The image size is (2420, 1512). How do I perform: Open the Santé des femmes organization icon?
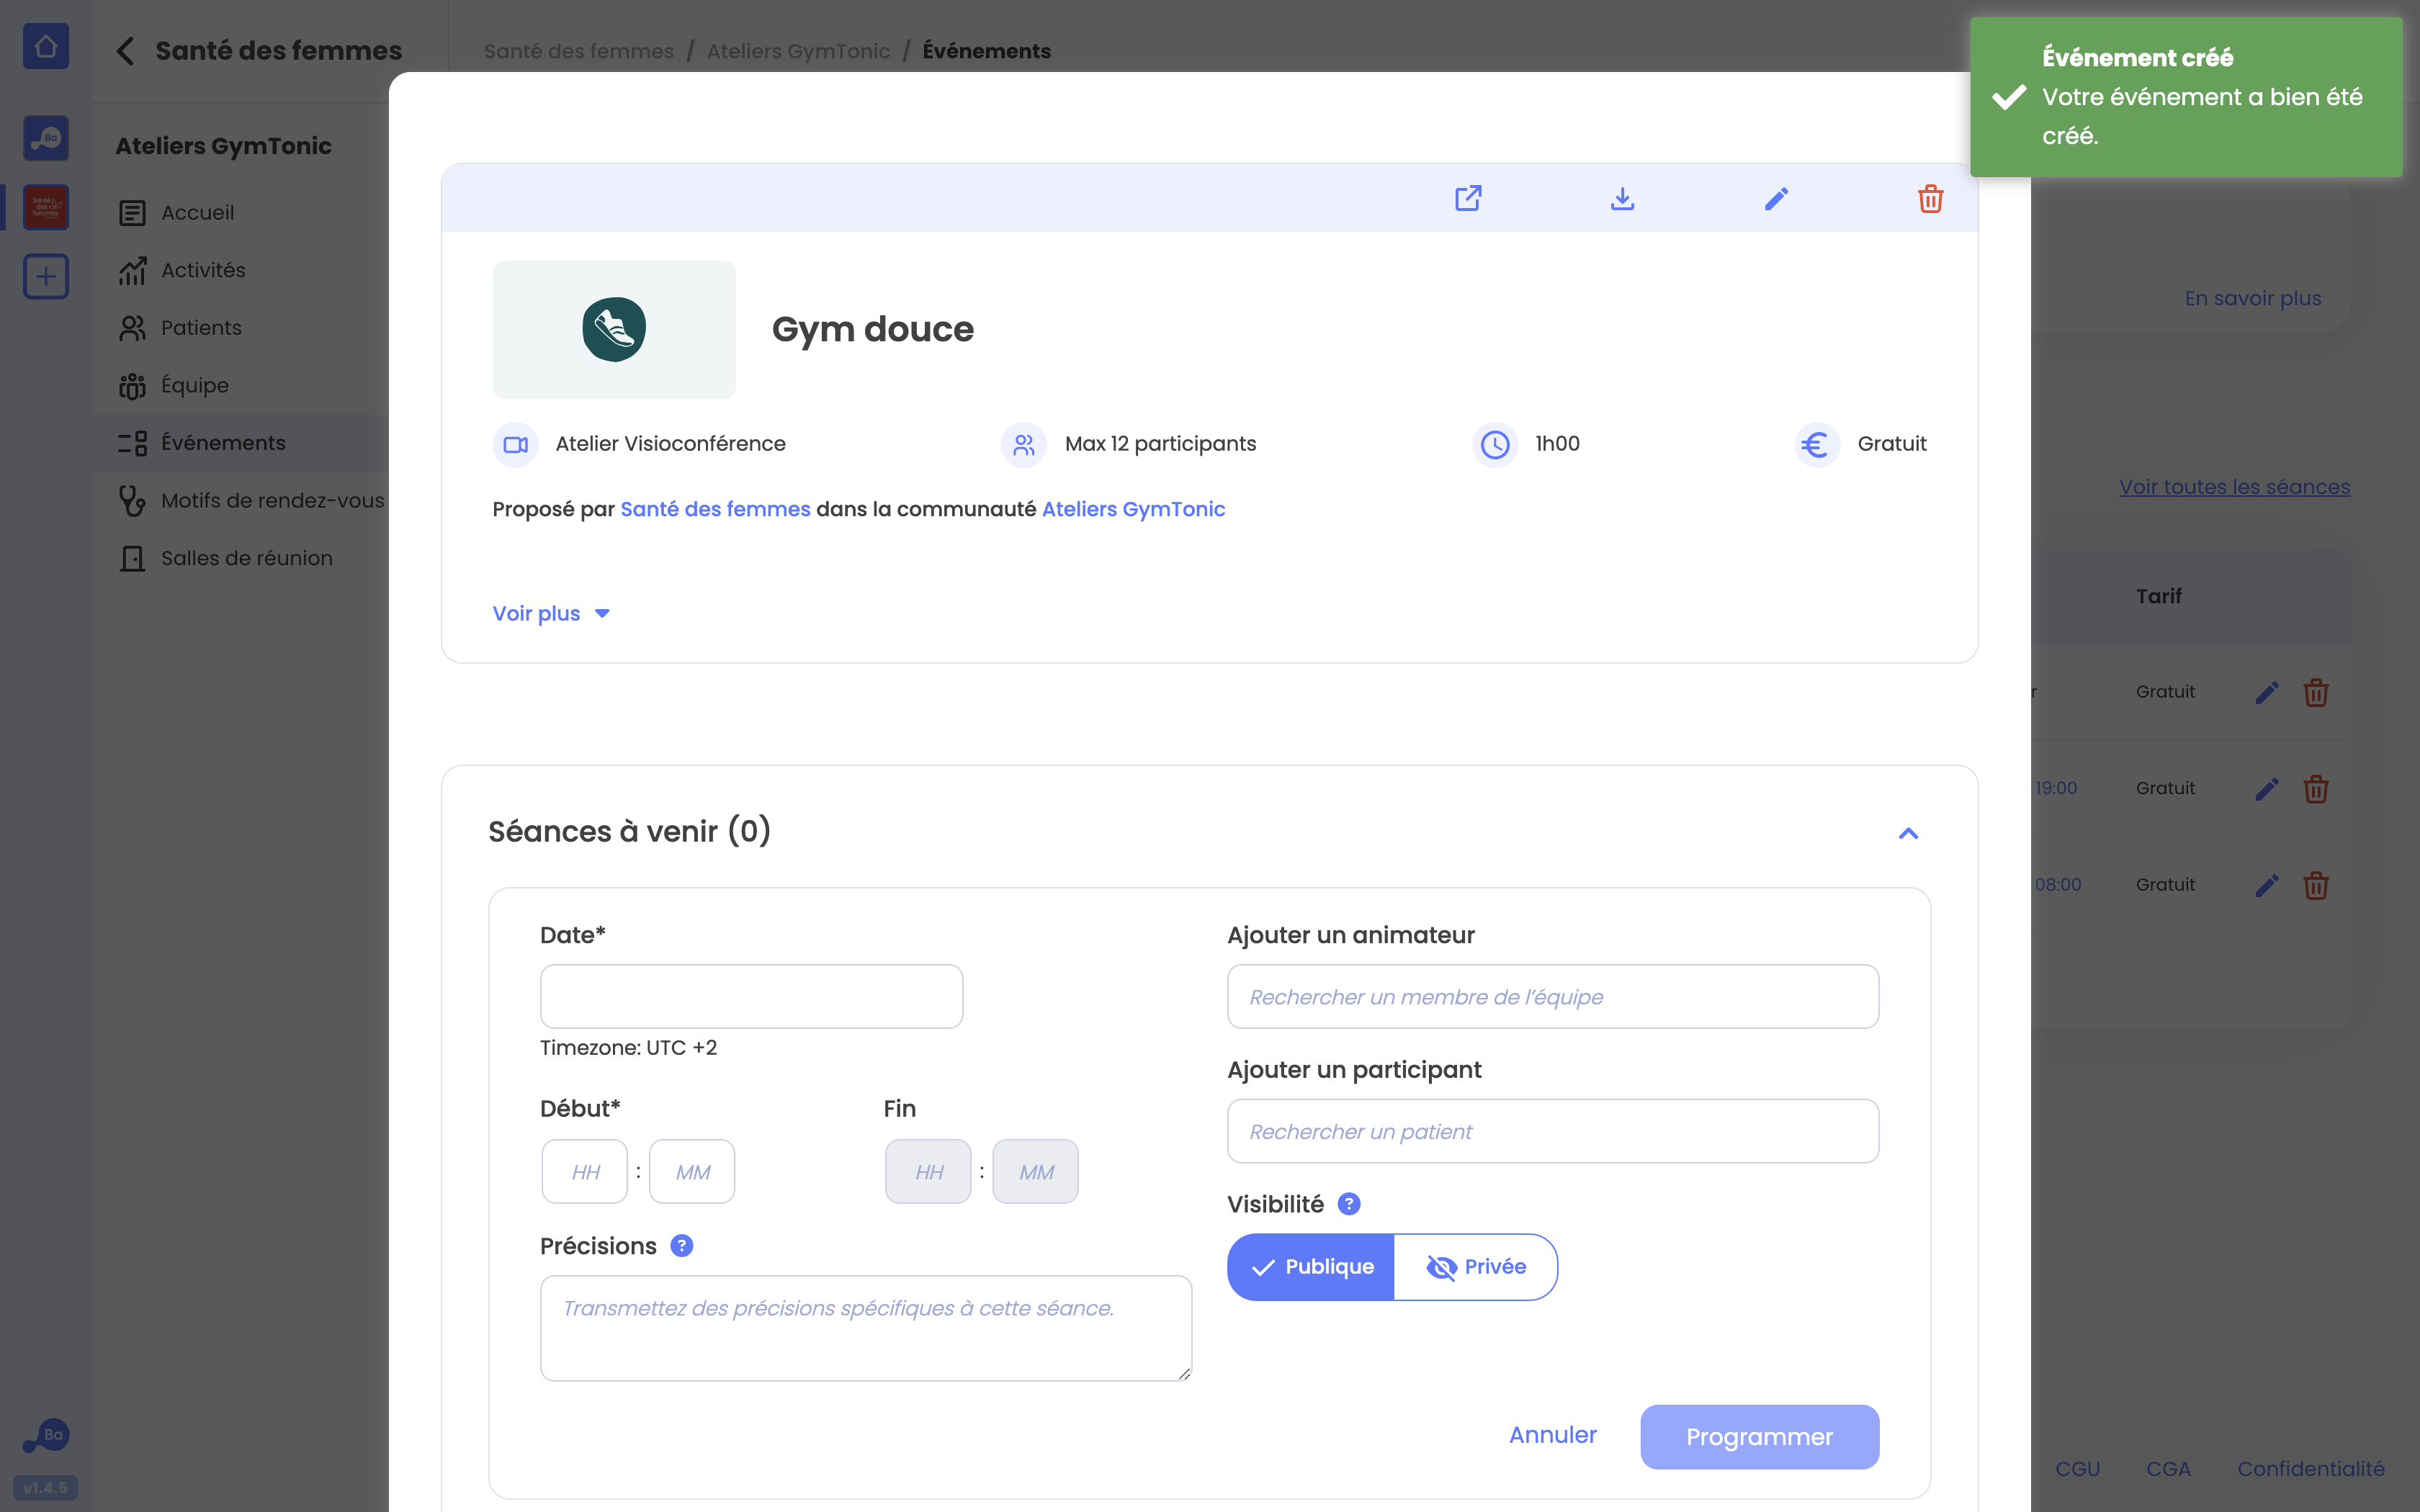pyautogui.click(x=46, y=207)
